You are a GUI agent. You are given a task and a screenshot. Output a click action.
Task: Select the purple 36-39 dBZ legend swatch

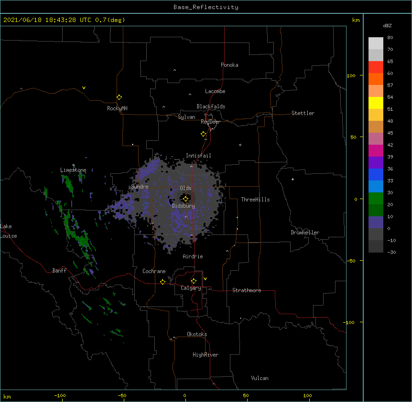point(376,163)
